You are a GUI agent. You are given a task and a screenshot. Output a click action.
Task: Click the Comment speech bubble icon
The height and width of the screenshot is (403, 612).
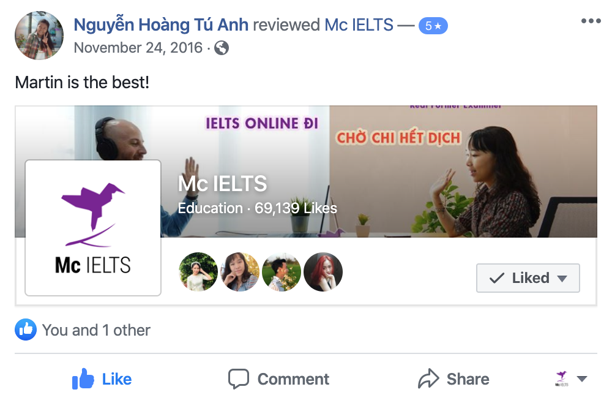[x=239, y=379]
